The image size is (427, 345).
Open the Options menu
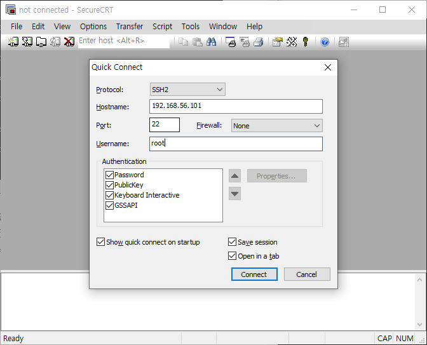pos(93,27)
